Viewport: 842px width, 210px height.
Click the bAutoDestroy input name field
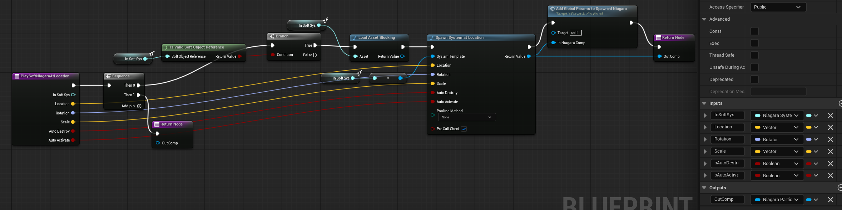point(727,163)
